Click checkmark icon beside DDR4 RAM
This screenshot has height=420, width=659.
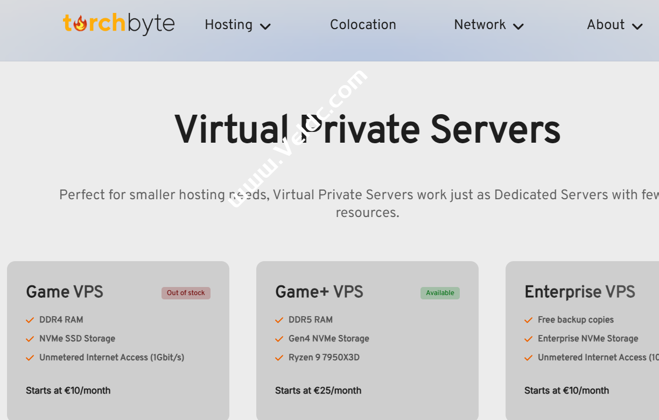(x=30, y=320)
